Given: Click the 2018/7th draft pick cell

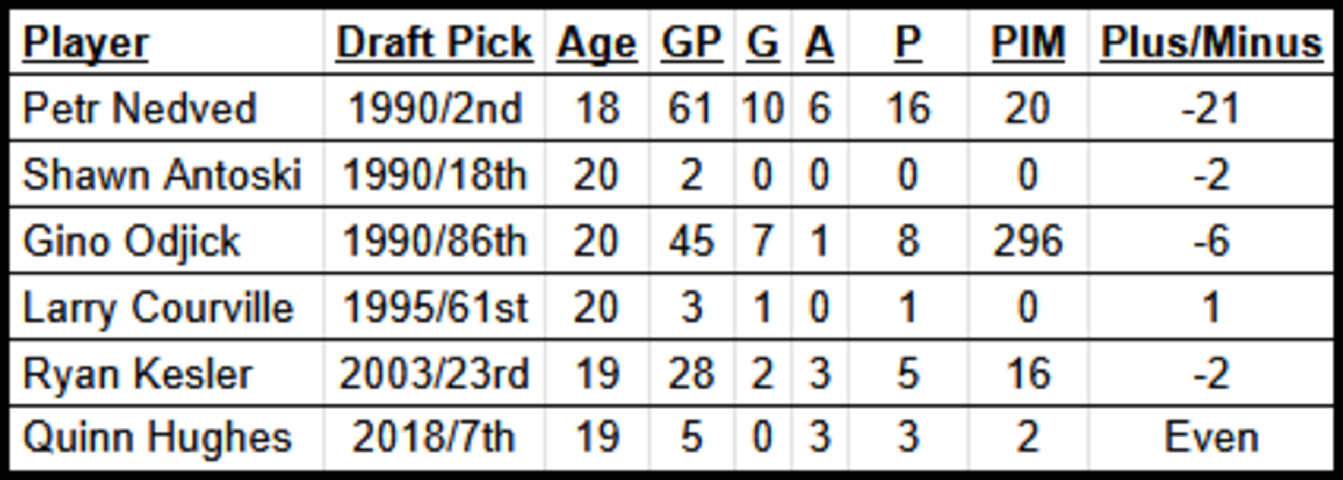Looking at the screenshot, I should tap(434, 438).
